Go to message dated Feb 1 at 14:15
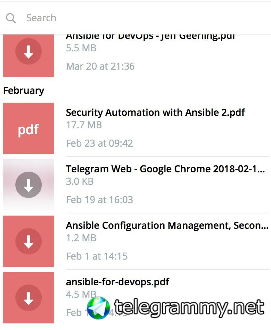This screenshot has width=271, height=330. (97, 256)
